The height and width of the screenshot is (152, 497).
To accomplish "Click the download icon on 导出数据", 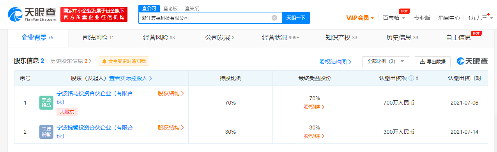I will pos(422,61).
